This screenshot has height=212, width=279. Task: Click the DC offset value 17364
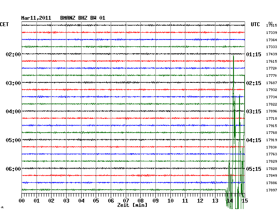272,40
